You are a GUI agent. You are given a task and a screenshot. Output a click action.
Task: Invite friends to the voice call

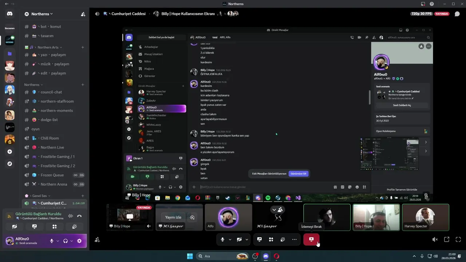click(x=97, y=240)
